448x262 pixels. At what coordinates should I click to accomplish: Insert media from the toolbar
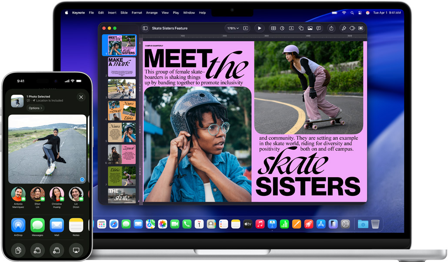click(310, 28)
